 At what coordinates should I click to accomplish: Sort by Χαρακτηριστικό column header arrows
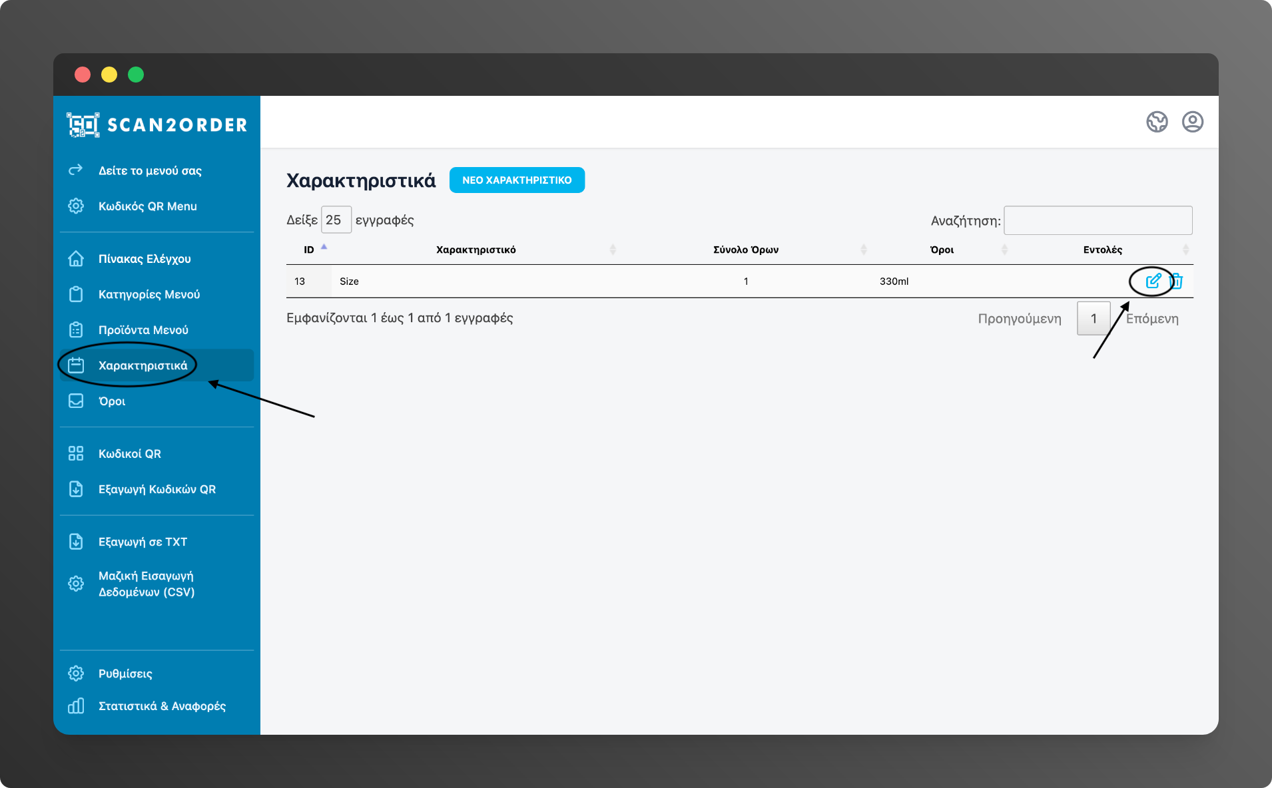[613, 250]
